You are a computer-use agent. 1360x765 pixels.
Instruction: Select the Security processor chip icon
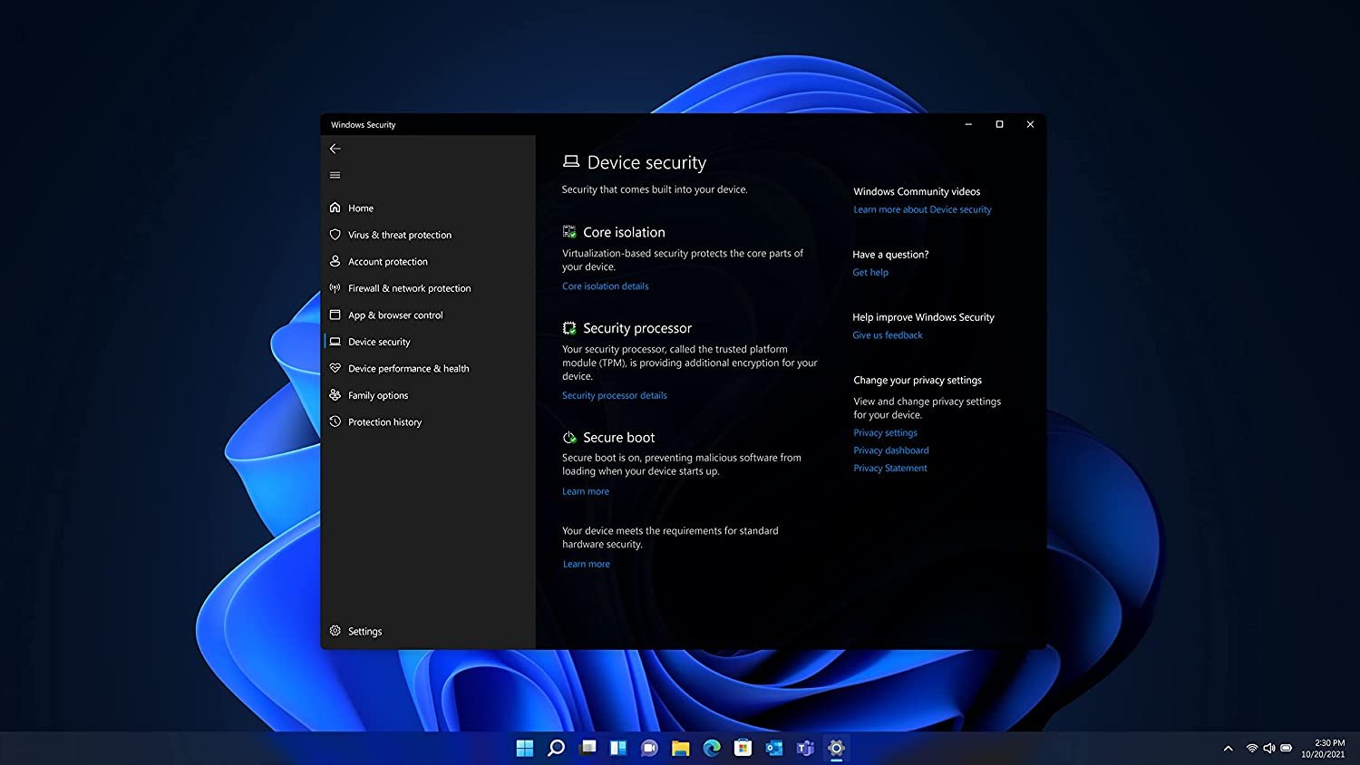(x=569, y=327)
